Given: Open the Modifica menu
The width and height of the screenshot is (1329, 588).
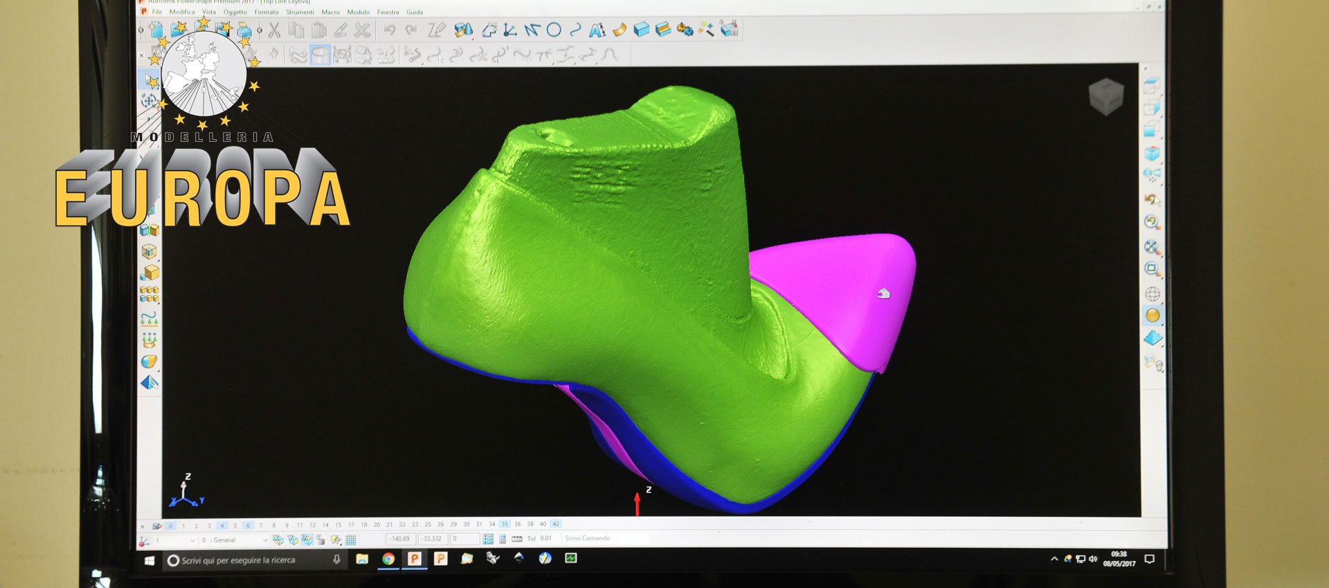Looking at the screenshot, I should pos(182,12).
